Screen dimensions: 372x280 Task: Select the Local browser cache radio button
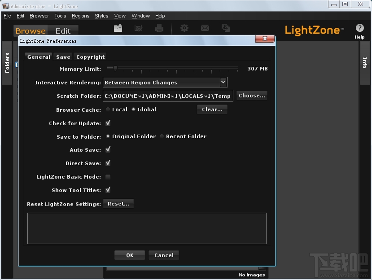[108, 109]
